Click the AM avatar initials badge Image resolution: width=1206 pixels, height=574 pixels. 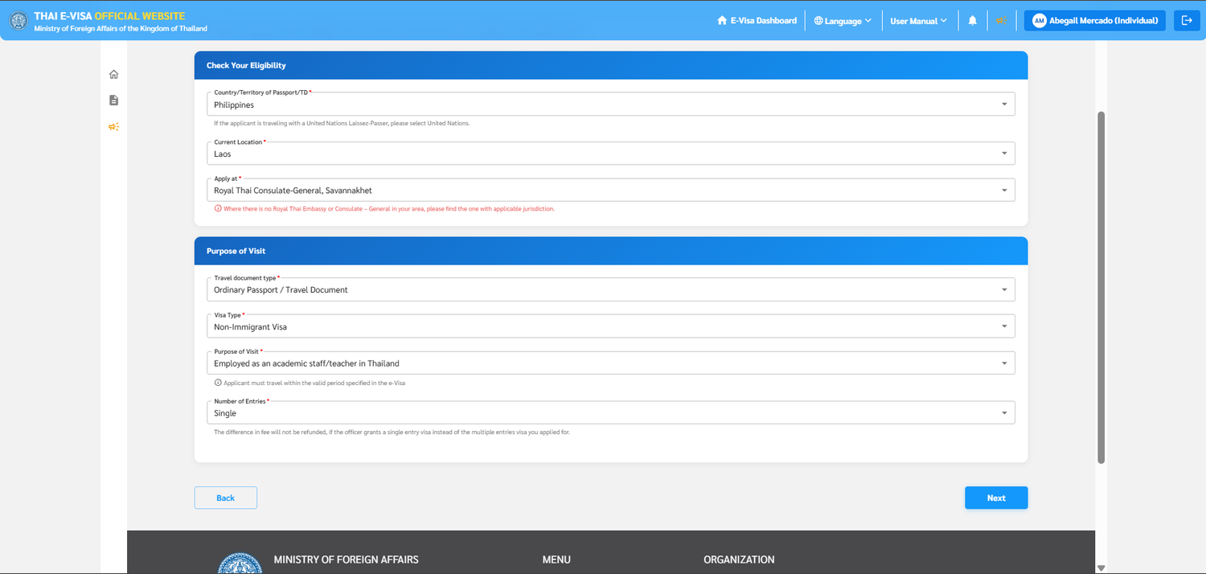1039,21
